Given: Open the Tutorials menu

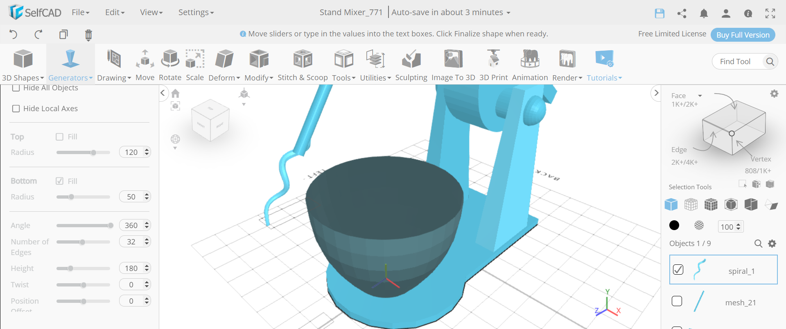Looking at the screenshot, I should pos(604,65).
